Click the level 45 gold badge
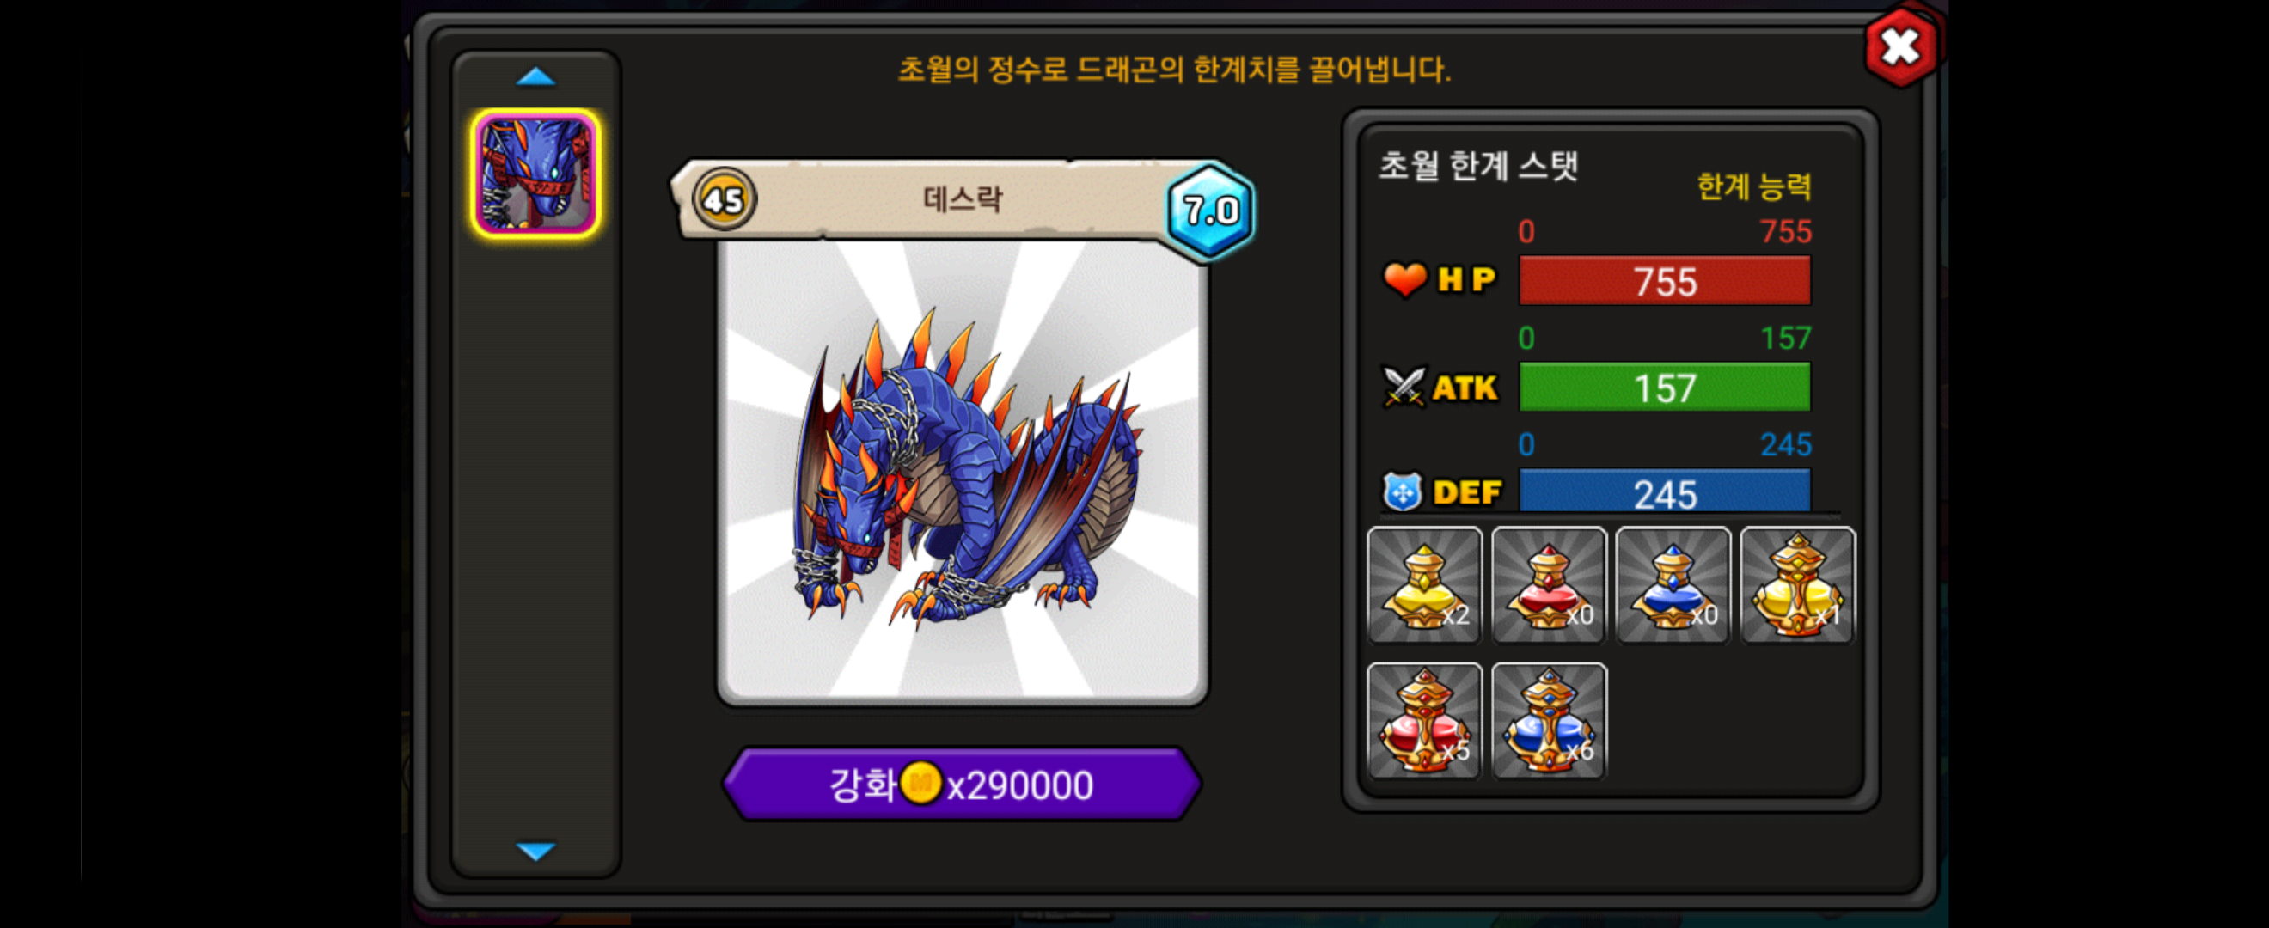This screenshot has width=2269, height=928. coord(724,200)
